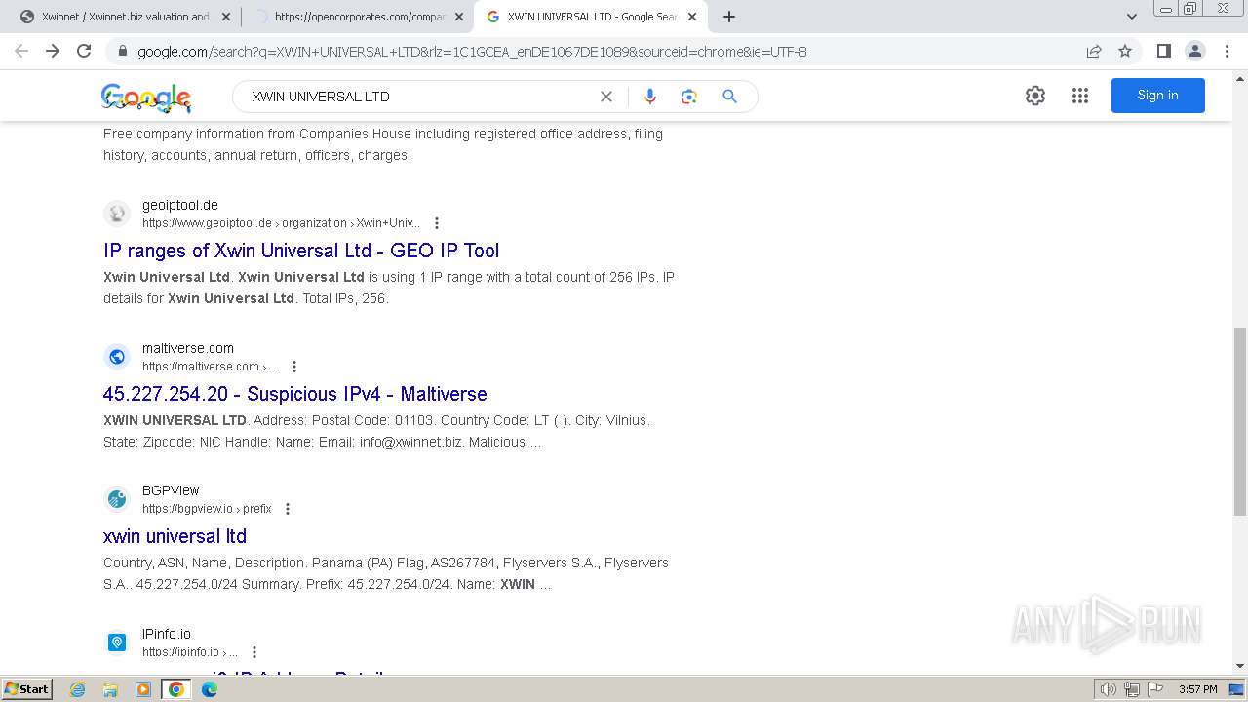Open options for geoiptool.de result

coord(437,223)
